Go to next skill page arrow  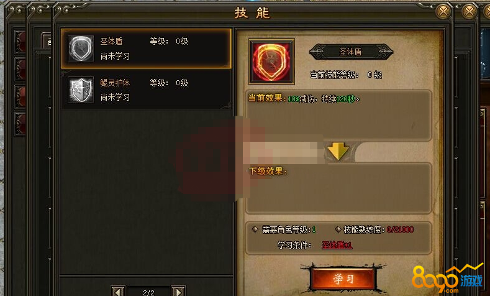click(x=178, y=291)
